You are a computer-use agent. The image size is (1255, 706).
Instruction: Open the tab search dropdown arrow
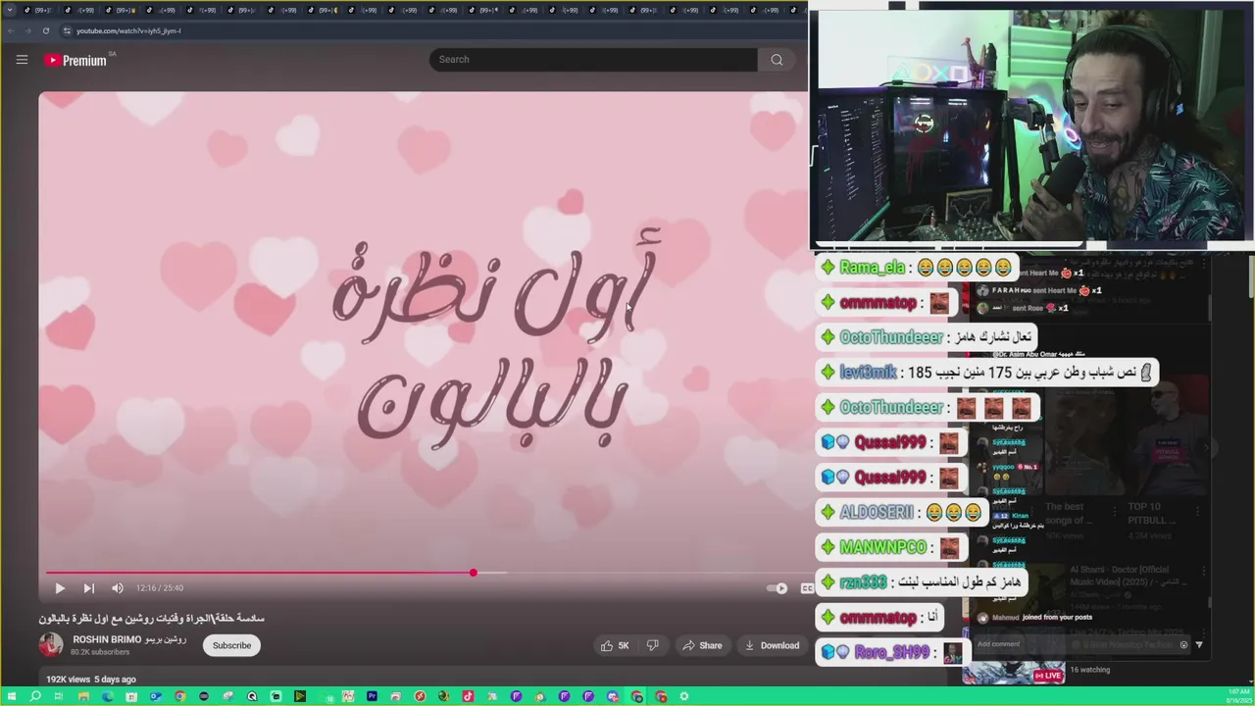10,10
